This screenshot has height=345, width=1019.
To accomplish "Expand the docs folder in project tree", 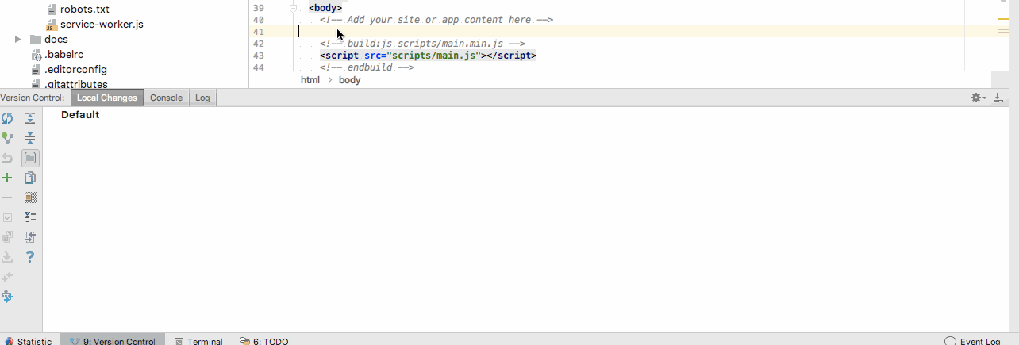I will [18, 39].
